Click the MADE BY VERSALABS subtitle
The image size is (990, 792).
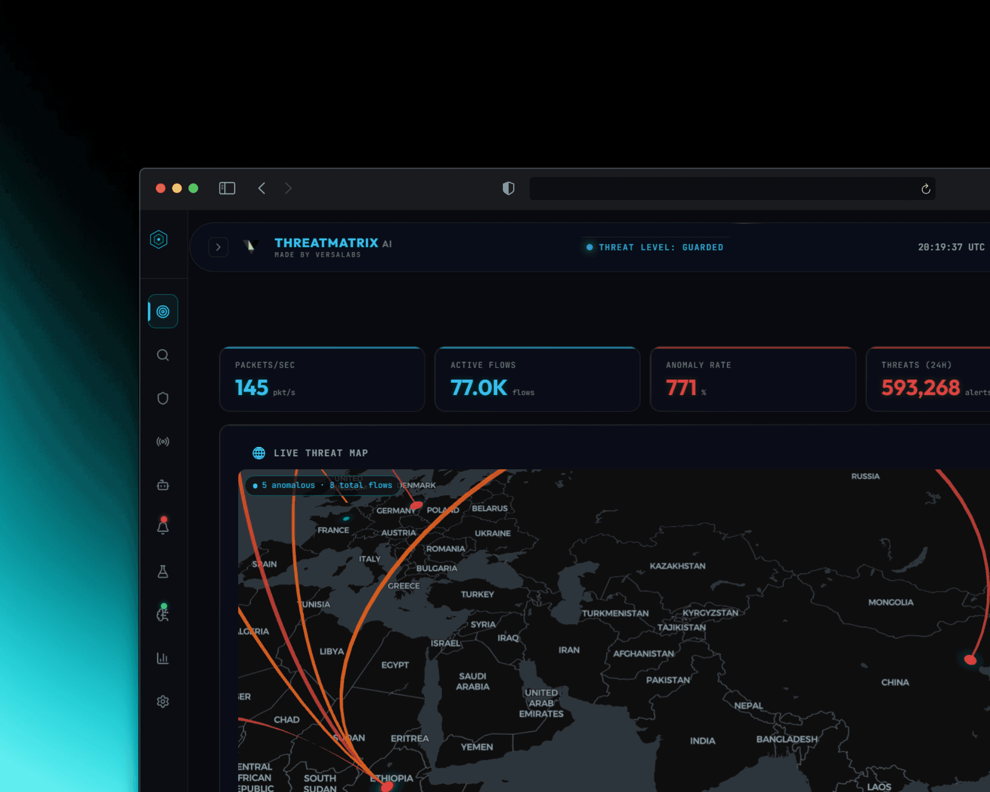318,255
